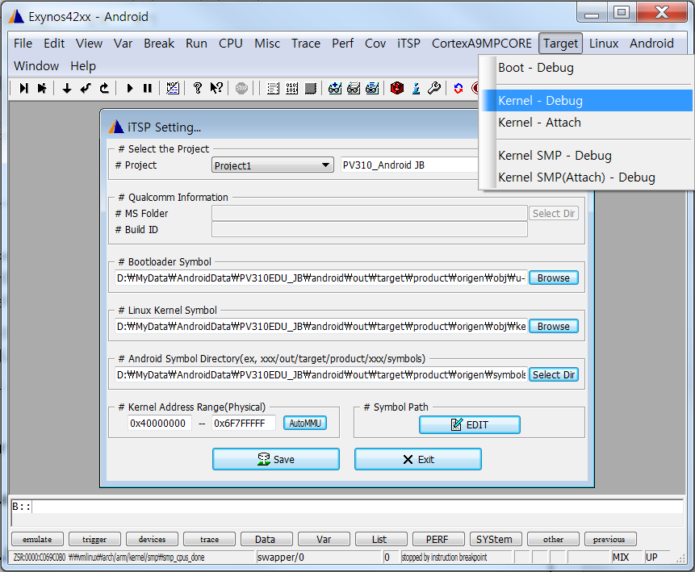Click the Break (pause) toolbar icon
This screenshot has width=695, height=572.
(x=147, y=88)
